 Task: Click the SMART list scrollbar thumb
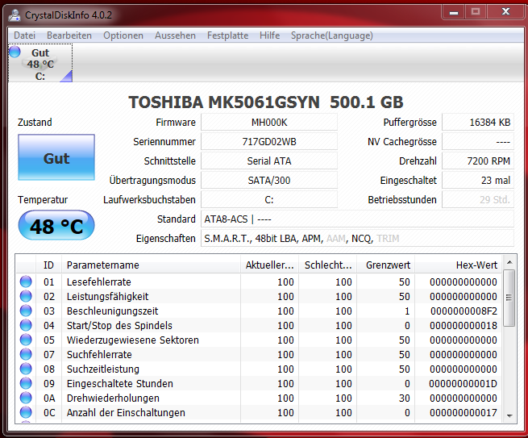click(509, 298)
